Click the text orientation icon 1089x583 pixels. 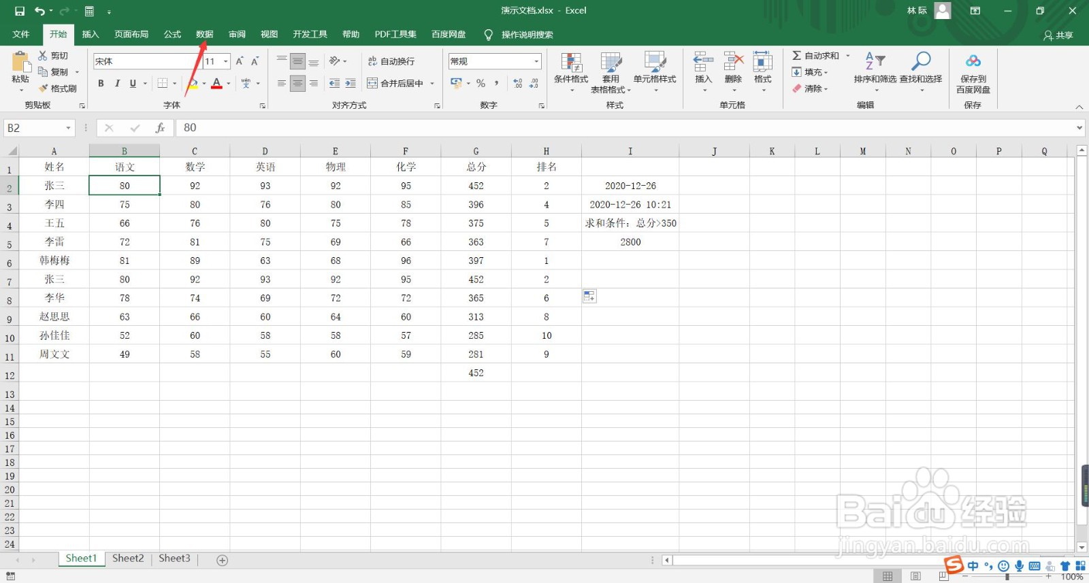point(335,61)
